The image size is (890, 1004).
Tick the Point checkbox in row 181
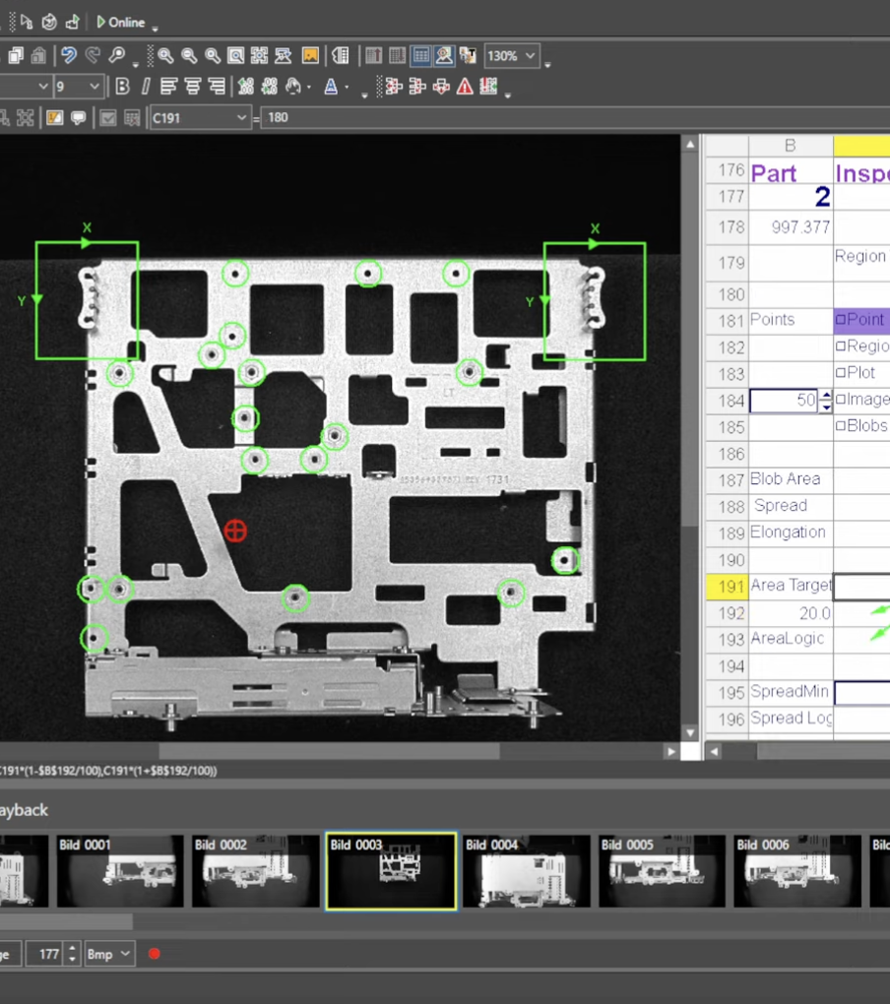click(841, 320)
